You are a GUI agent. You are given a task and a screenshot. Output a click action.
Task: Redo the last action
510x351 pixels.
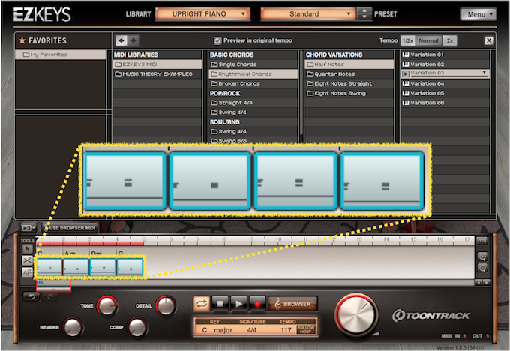pyautogui.click(x=50, y=296)
